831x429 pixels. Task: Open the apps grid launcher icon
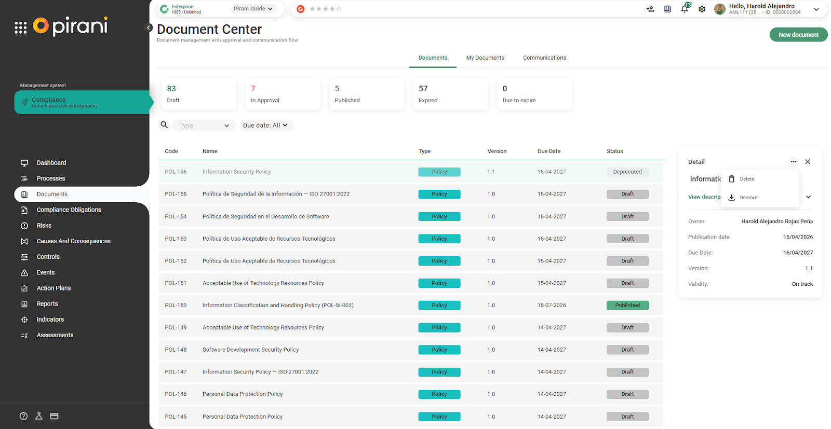coord(20,28)
